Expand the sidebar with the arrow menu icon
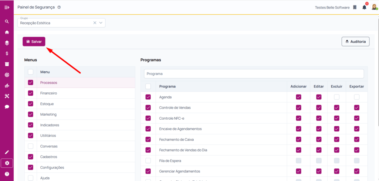Screen dimensions: 379x181 click(x=7, y=7)
